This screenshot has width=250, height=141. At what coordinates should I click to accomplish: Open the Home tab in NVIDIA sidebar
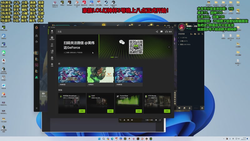pyautogui.click(x=52, y=32)
